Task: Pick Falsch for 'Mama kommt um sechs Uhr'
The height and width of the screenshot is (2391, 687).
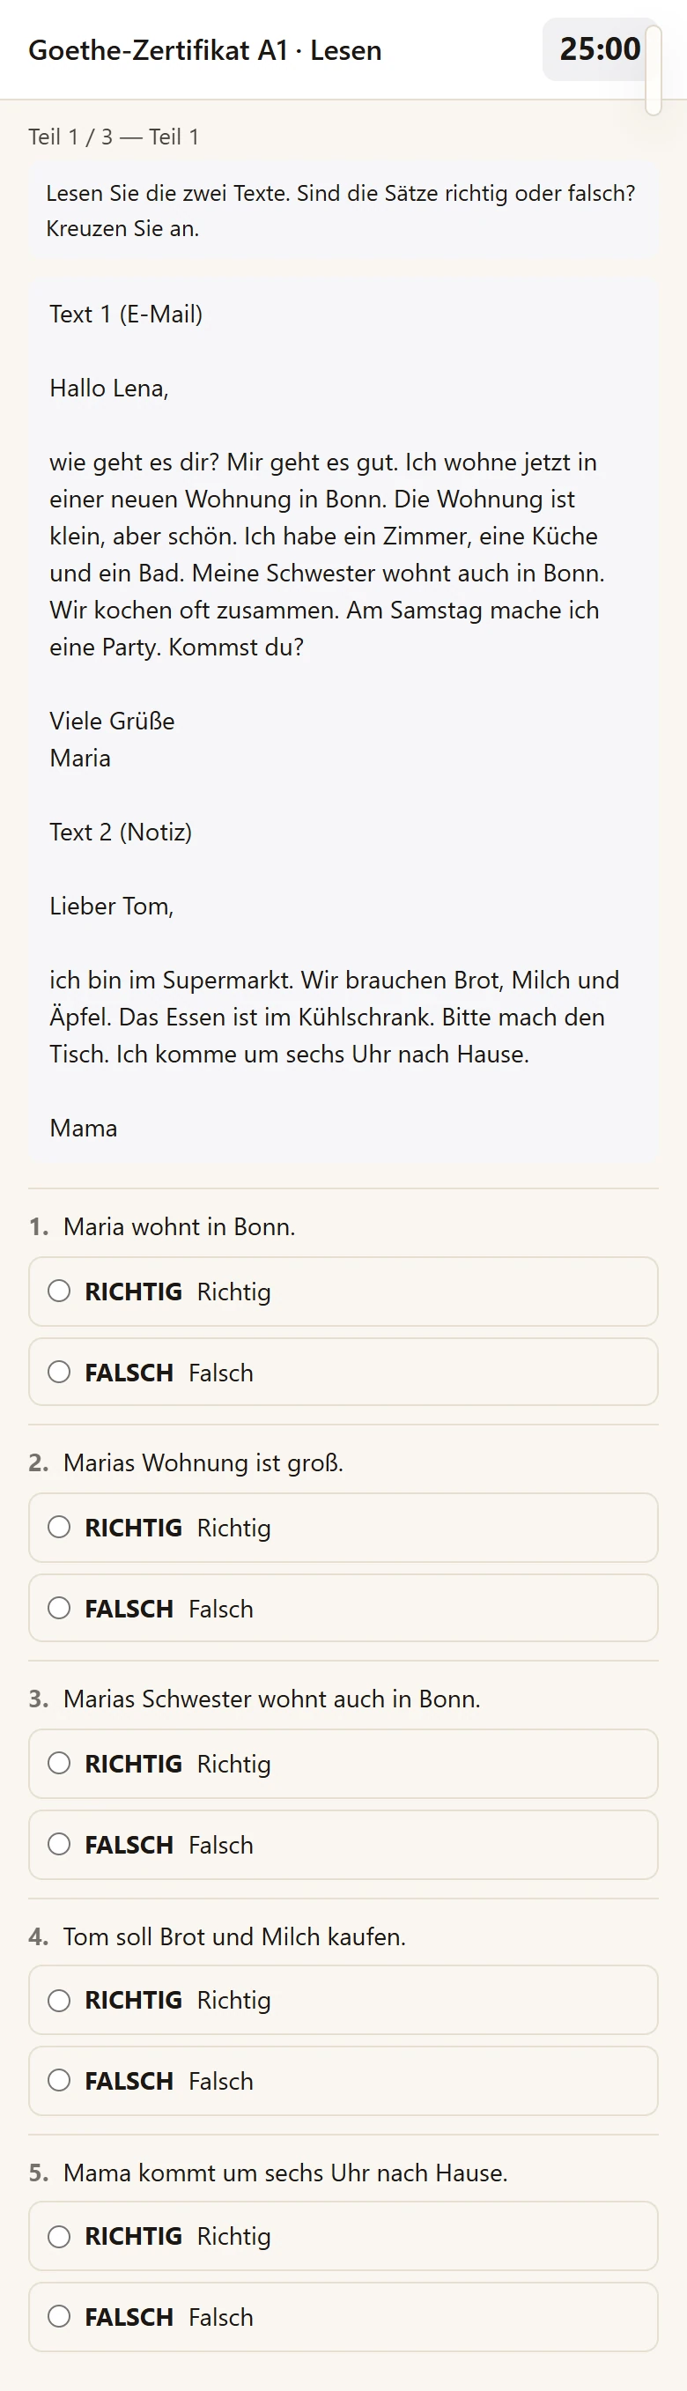Action: (x=343, y=2317)
